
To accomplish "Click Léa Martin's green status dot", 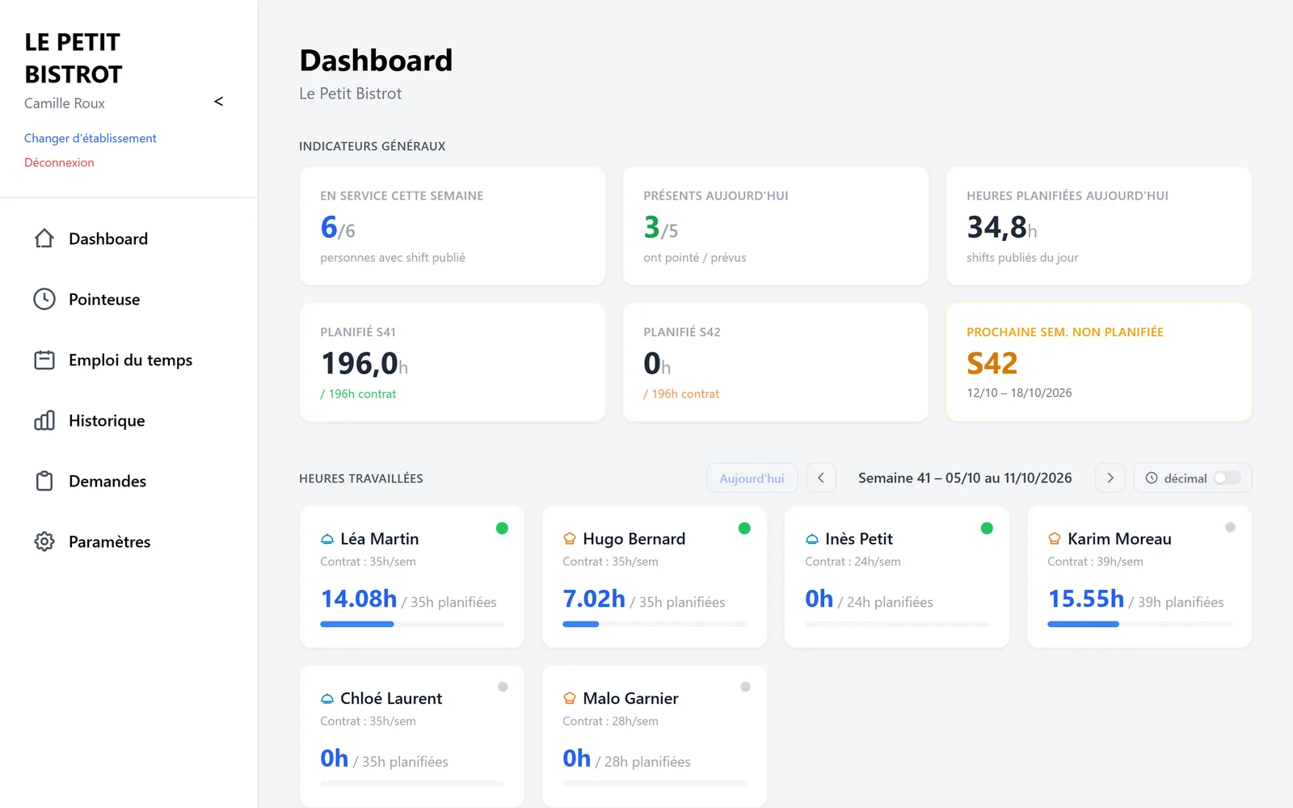I will pos(502,528).
